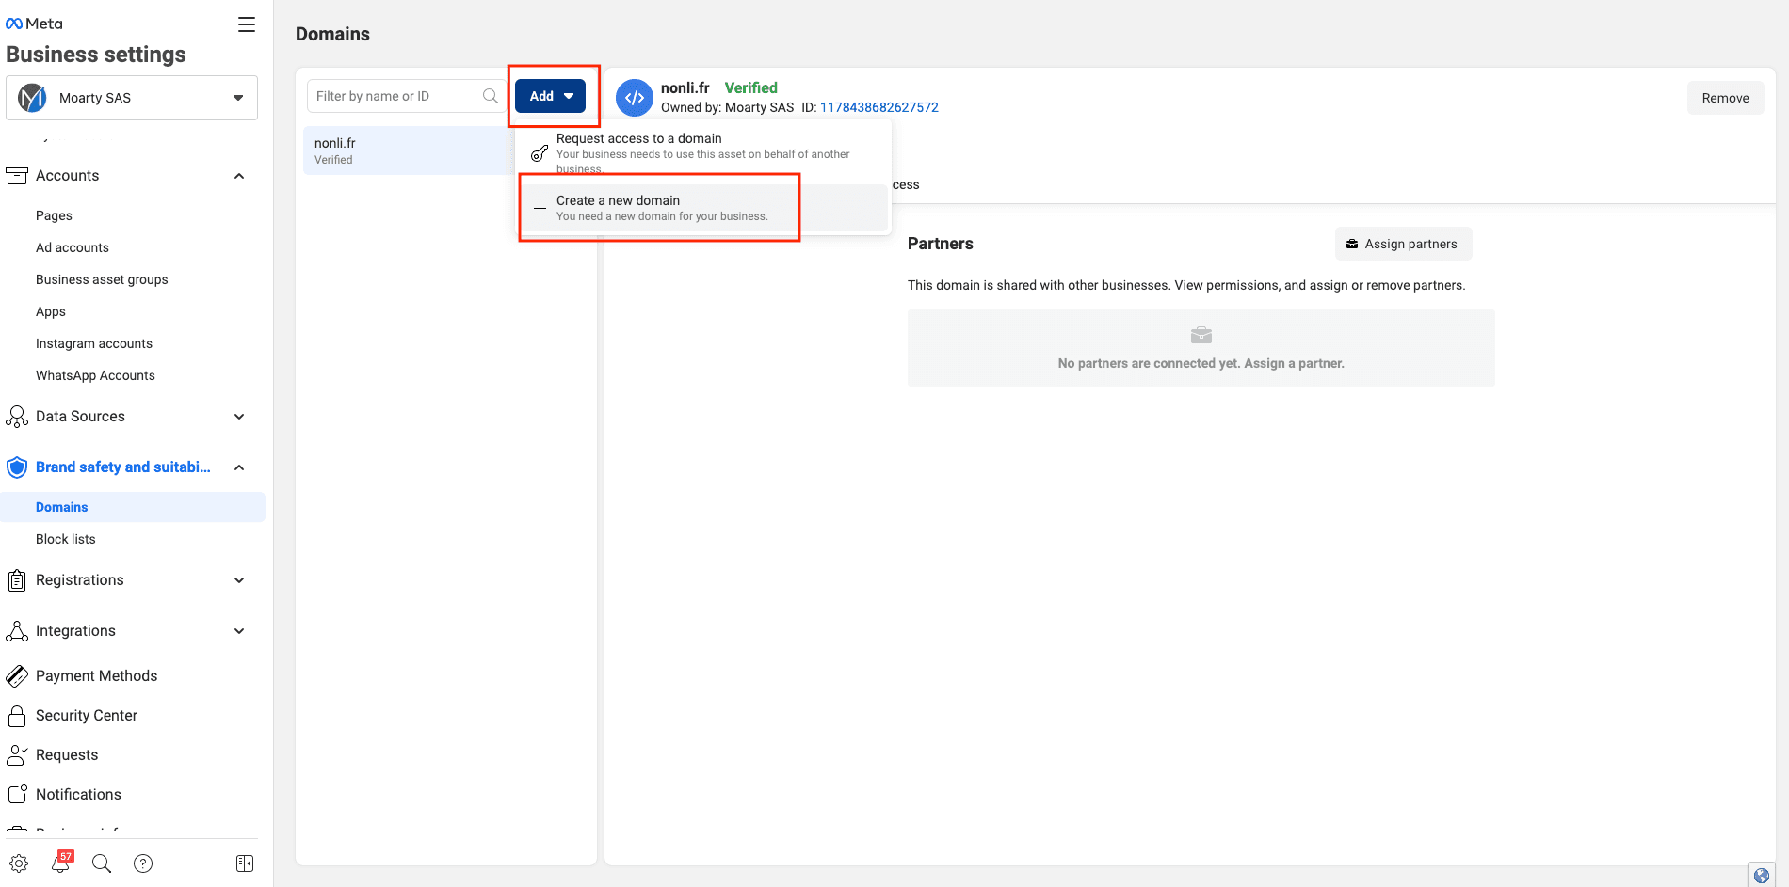This screenshot has width=1789, height=887.
Task: Click the Brand safety shield icon
Action: [17, 467]
